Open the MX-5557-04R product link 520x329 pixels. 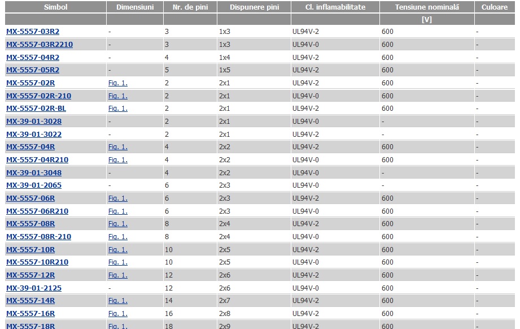pos(30,147)
